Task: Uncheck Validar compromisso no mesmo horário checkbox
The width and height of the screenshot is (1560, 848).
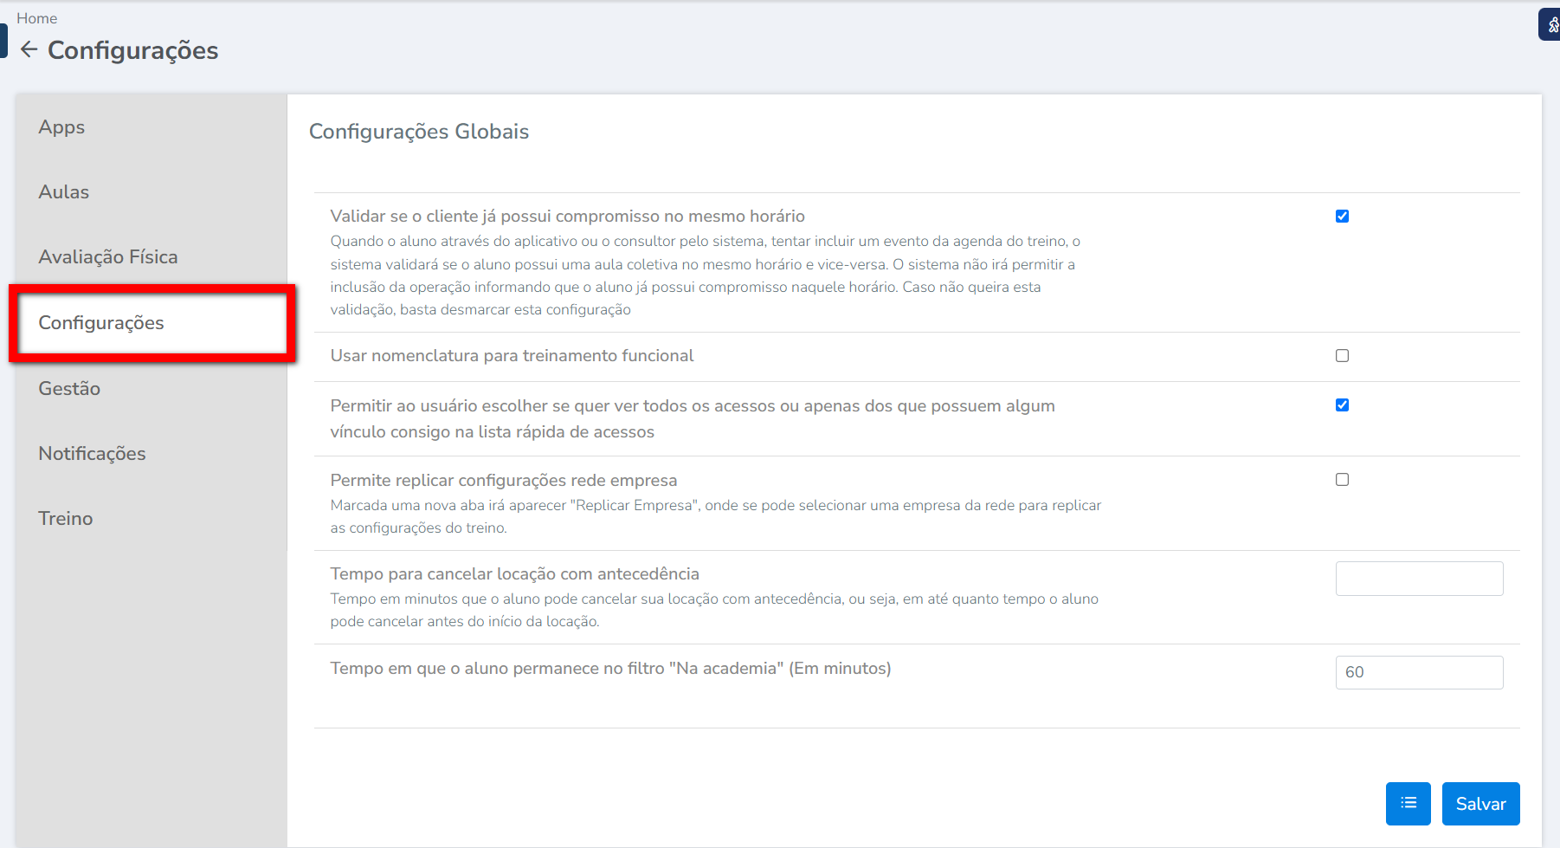Action: (1342, 217)
